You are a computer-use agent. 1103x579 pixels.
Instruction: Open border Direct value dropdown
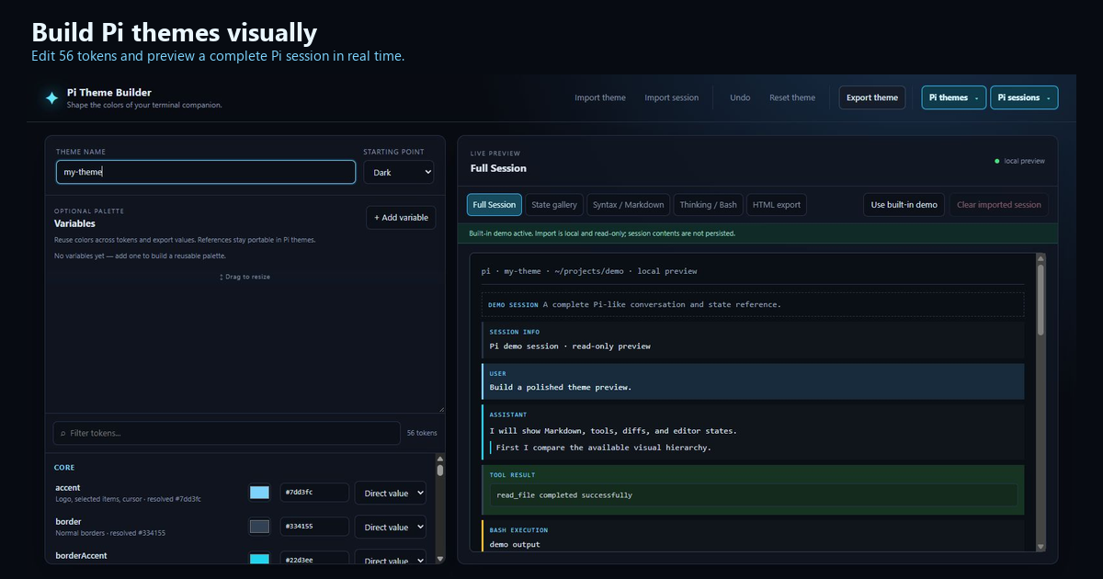pos(391,527)
